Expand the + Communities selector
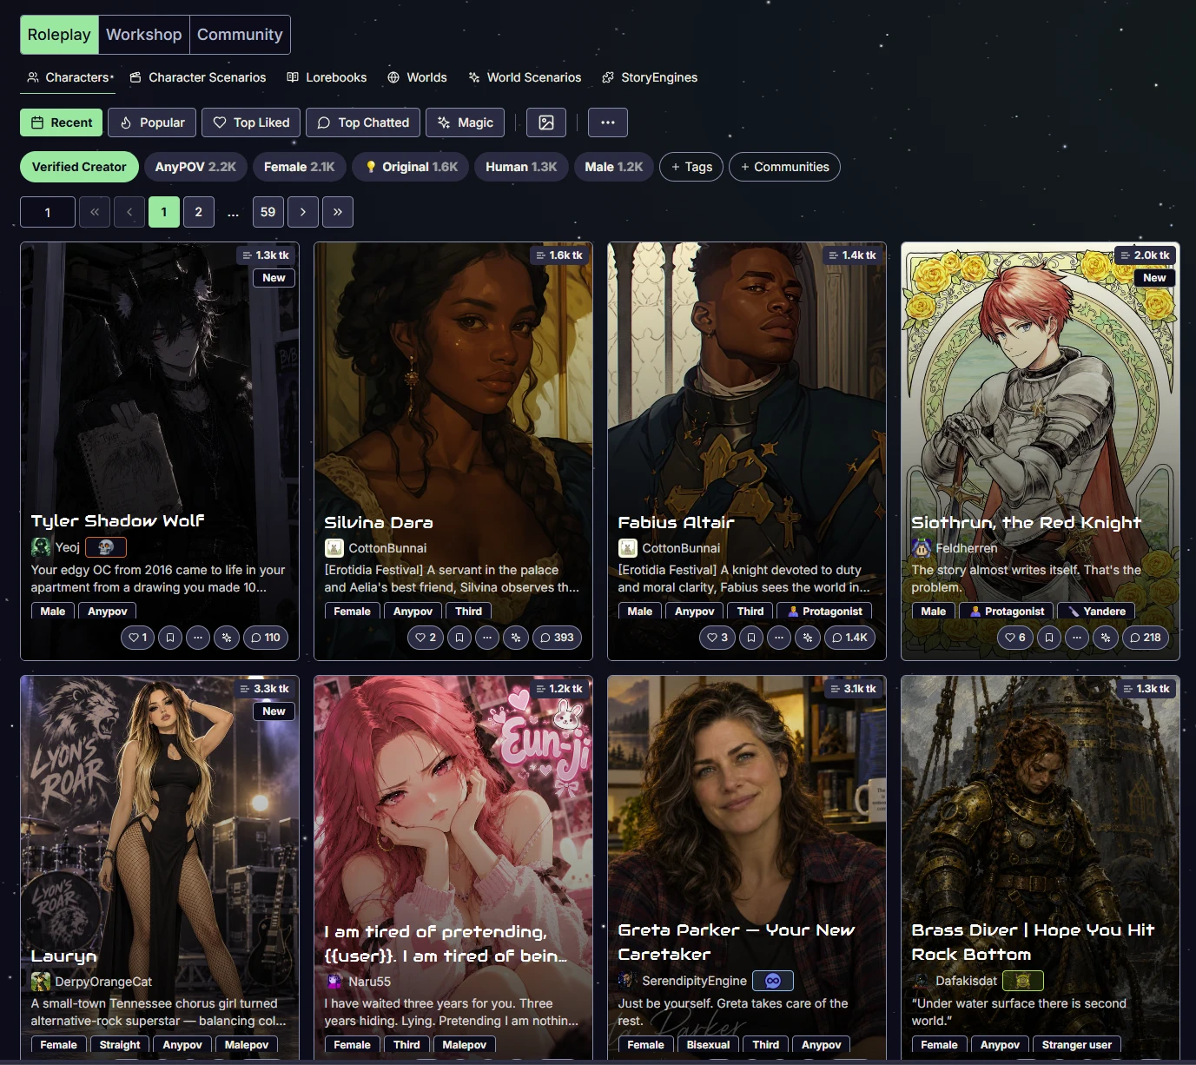The height and width of the screenshot is (1065, 1196). [x=784, y=167]
